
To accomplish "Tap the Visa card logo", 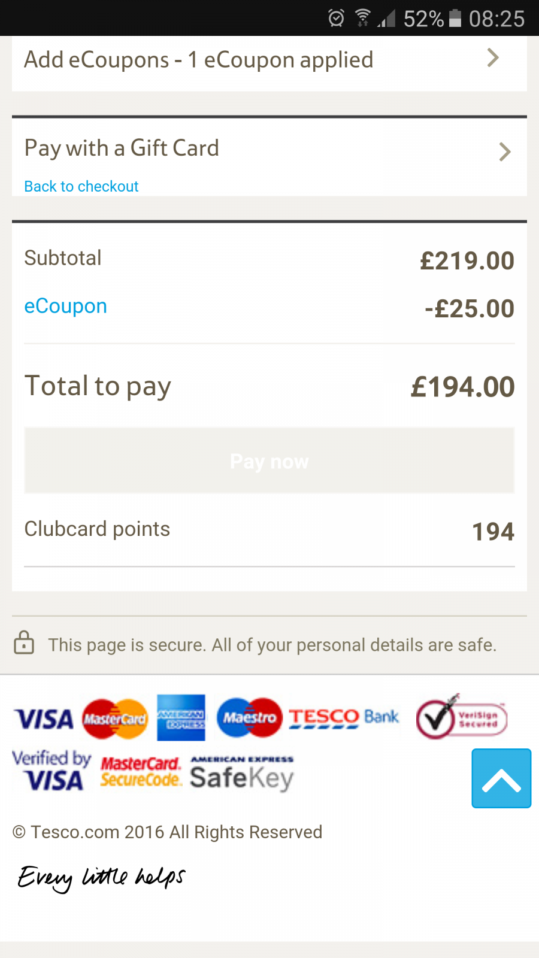I will (x=43, y=719).
